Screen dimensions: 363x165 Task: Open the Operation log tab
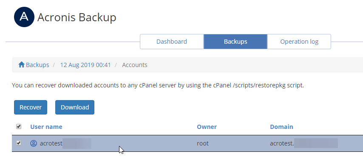(299, 42)
